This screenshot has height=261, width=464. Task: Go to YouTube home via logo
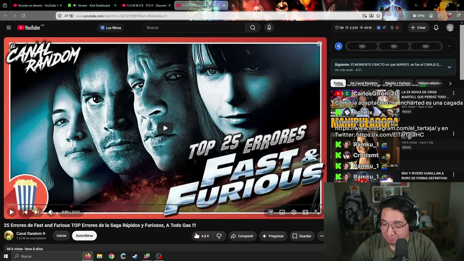click(29, 28)
